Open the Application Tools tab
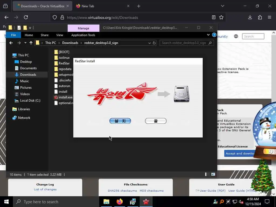This screenshot has width=276, height=207. click(83, 35)
